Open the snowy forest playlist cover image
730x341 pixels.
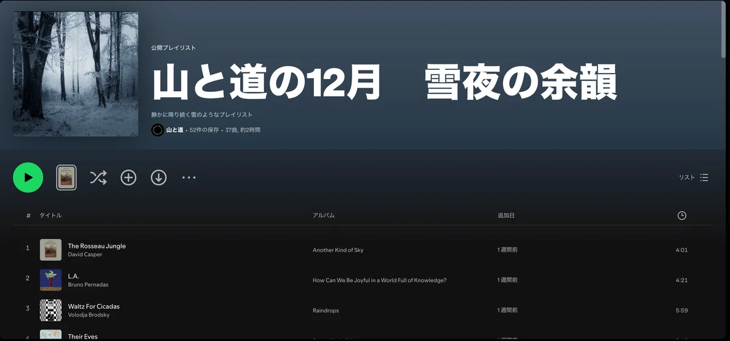(75, 74)
